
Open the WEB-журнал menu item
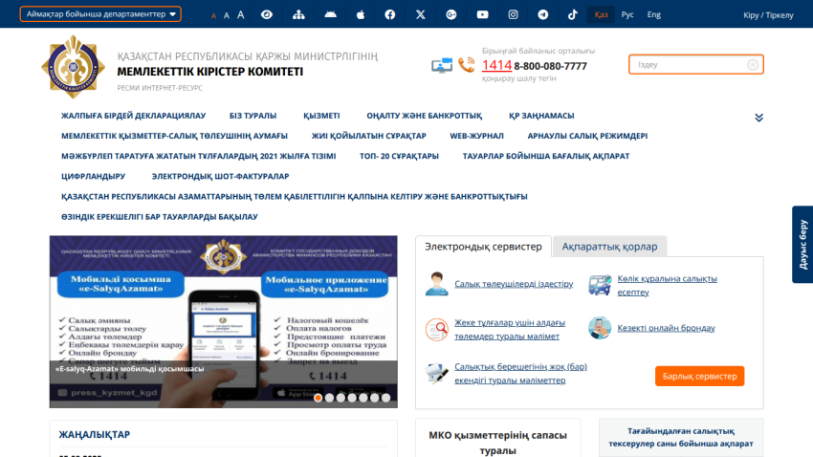click(x=476, y=136)
